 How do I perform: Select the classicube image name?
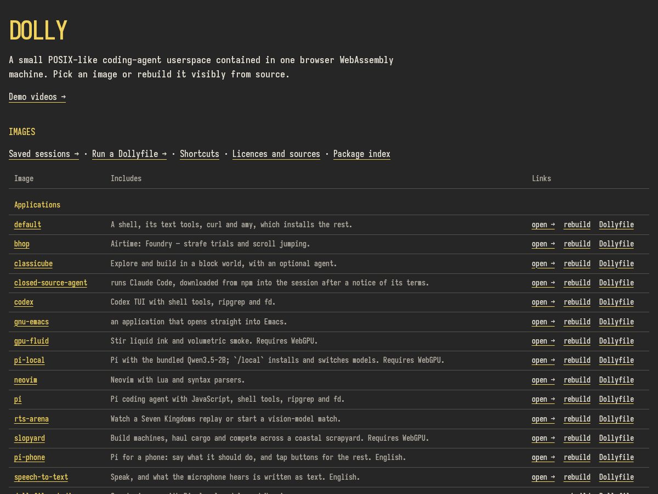(33, 263)
